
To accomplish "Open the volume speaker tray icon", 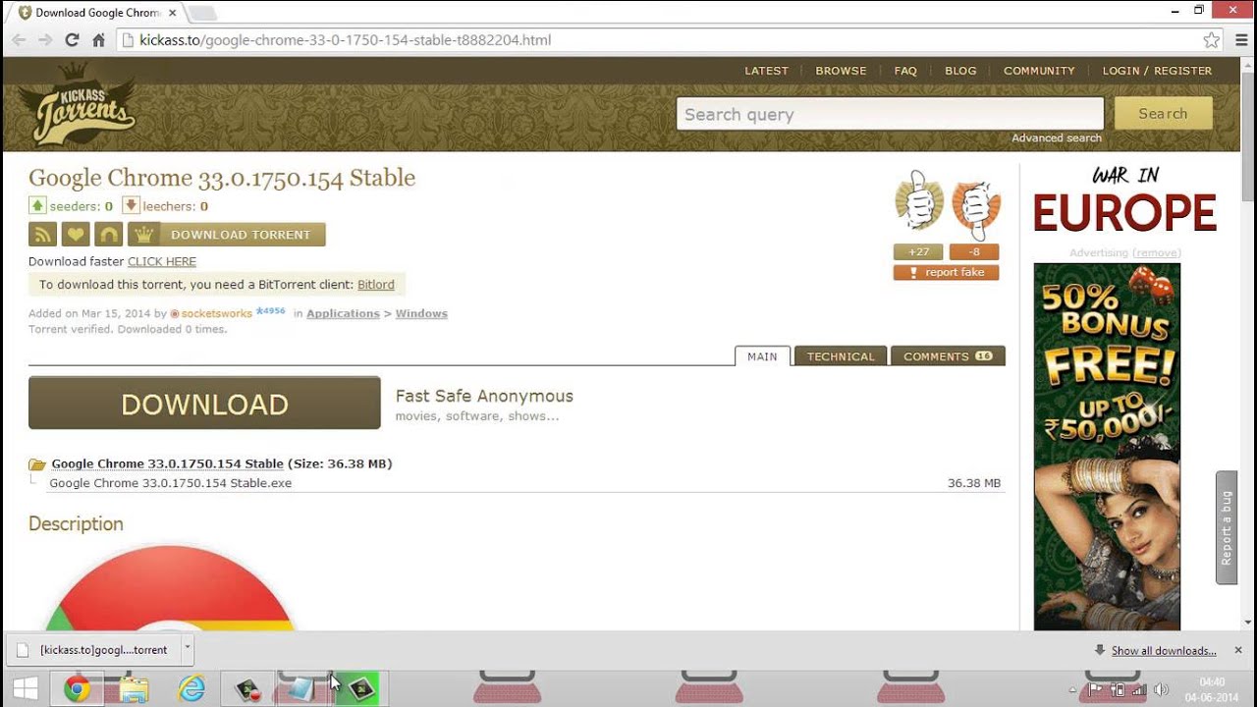I will (x=1161, y=689).
